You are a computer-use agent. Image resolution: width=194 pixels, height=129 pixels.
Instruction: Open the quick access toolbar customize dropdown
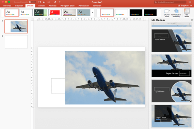(60, 2)
